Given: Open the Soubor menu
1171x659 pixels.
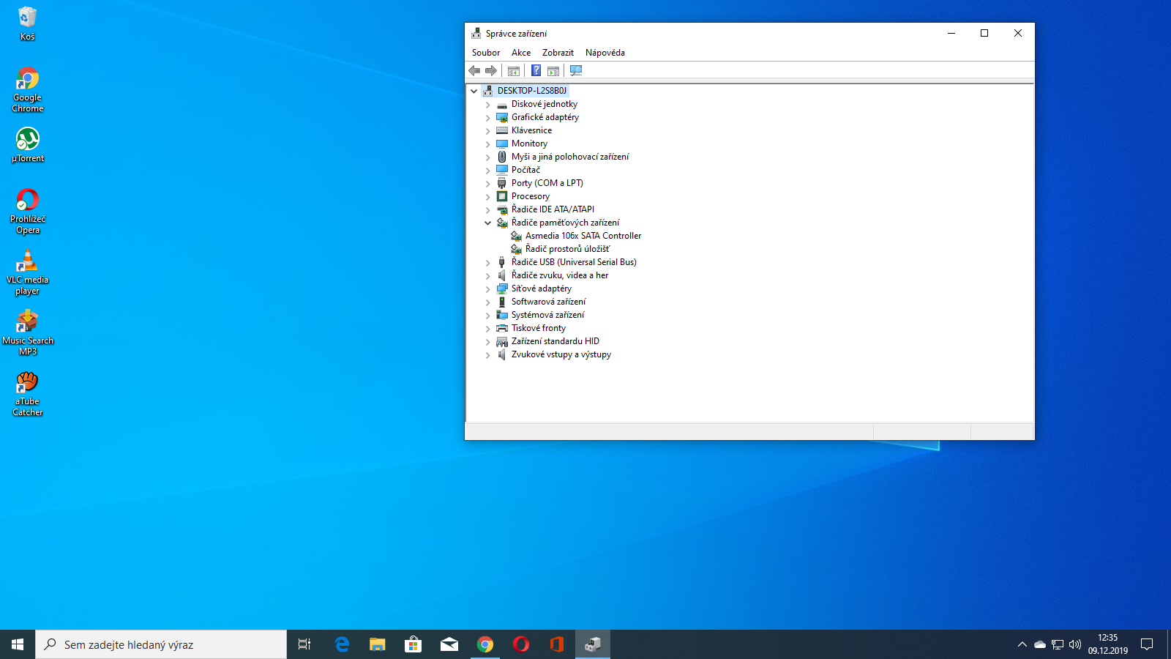Looking at the screenshot, I should point(486,53).
